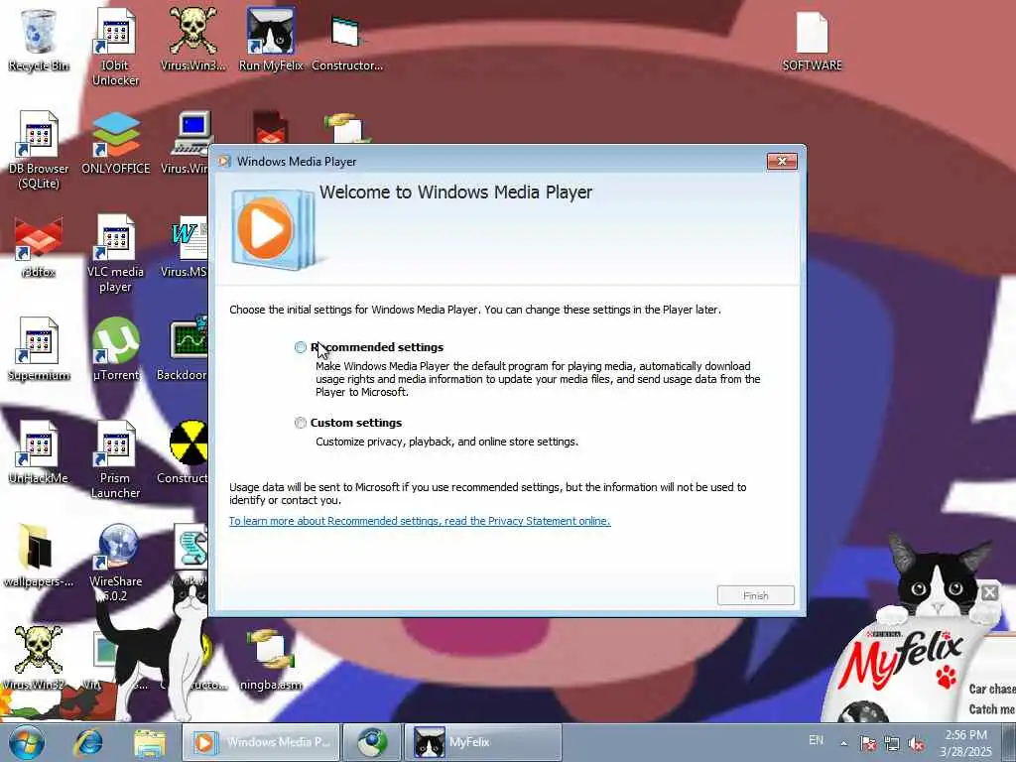
Task: Switch to the Windows Media Player taskbar button
Action: click(261, 742)
